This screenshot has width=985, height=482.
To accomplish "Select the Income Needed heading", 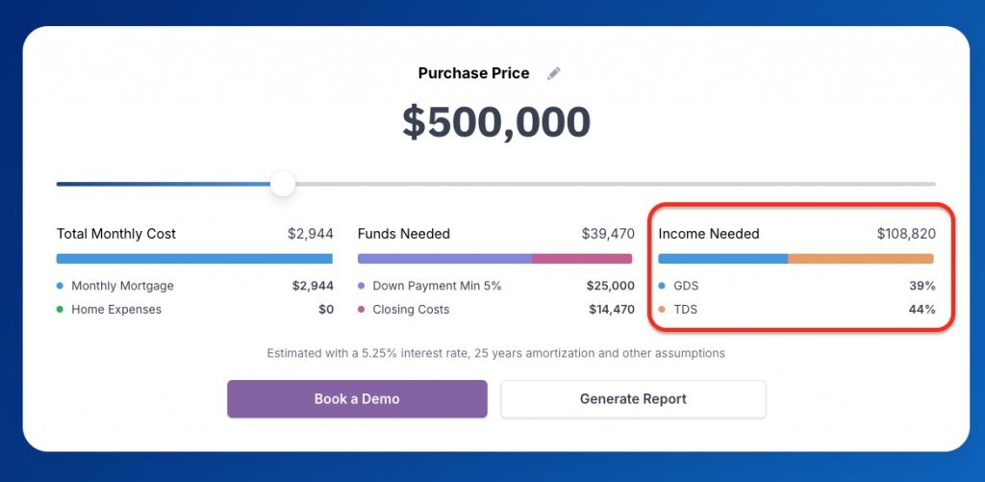I will [709, 234].
